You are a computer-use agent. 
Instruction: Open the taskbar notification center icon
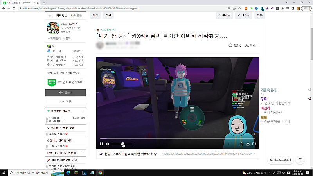click(x=308, y=172)
